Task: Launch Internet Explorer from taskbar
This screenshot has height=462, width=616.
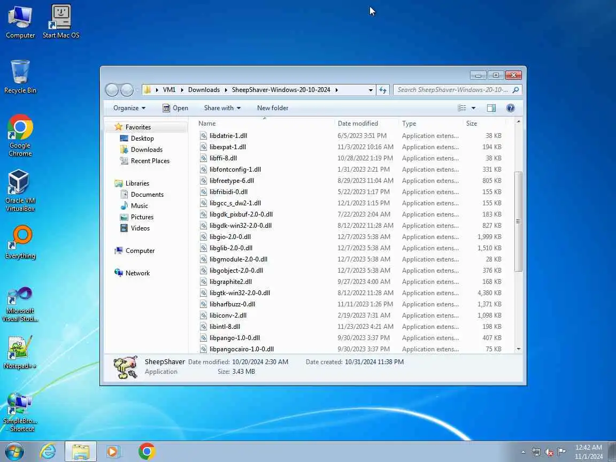Action: pyautogui.click(x=48, y=451)
